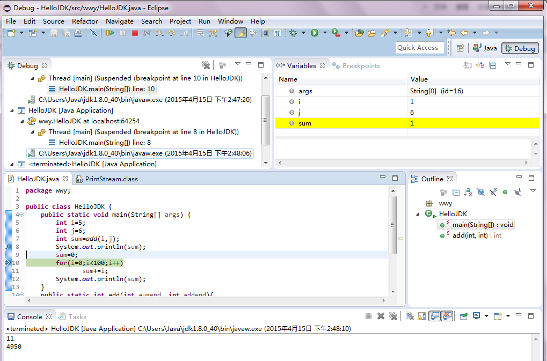The height and width of the screenshot is (361, 547).
Task: Switch to the Java perspective
Action: (485, 48)
